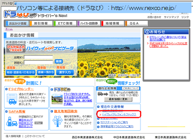
Task: Click 東日本高速道路株式会社 in the footer
Action: click(171, 137)
